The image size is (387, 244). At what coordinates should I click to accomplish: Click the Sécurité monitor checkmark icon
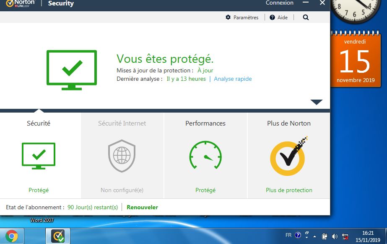tap(39, 156)
